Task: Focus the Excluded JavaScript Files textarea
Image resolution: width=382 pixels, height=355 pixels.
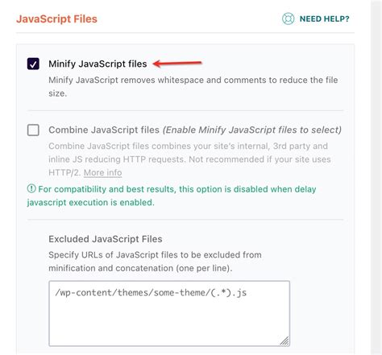Action: coord(169,313)
